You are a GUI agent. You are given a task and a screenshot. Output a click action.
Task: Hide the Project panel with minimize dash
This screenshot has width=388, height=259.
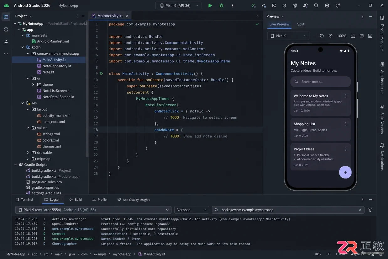(x=83, y=16)
